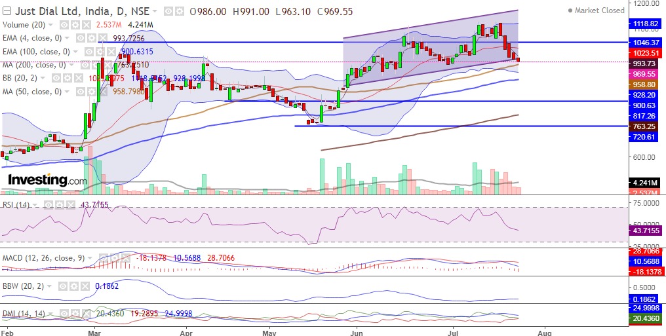Select the 4.241M volume axis label
Viewport: 666px width, 336px height.
point(643,183)
